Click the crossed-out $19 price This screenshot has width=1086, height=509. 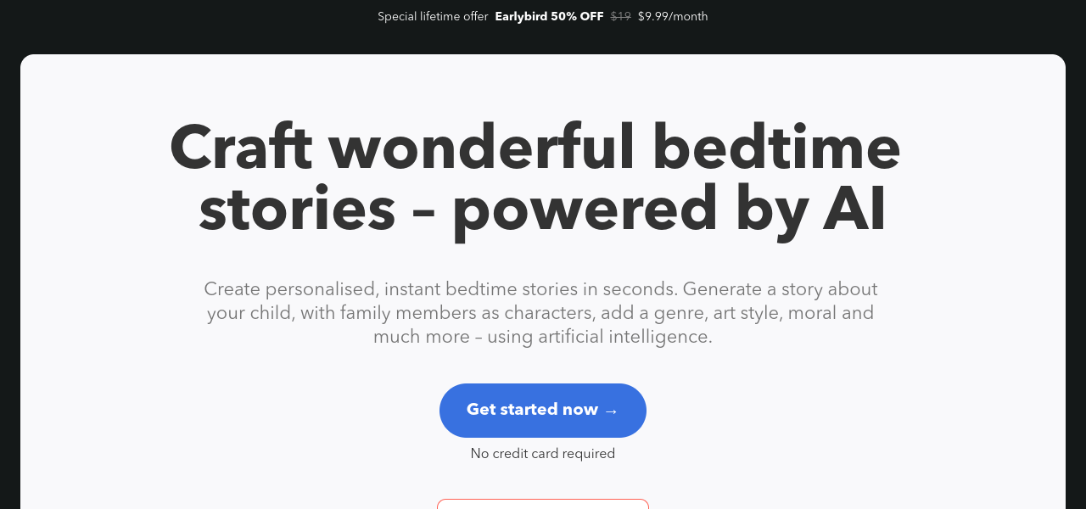620,16
